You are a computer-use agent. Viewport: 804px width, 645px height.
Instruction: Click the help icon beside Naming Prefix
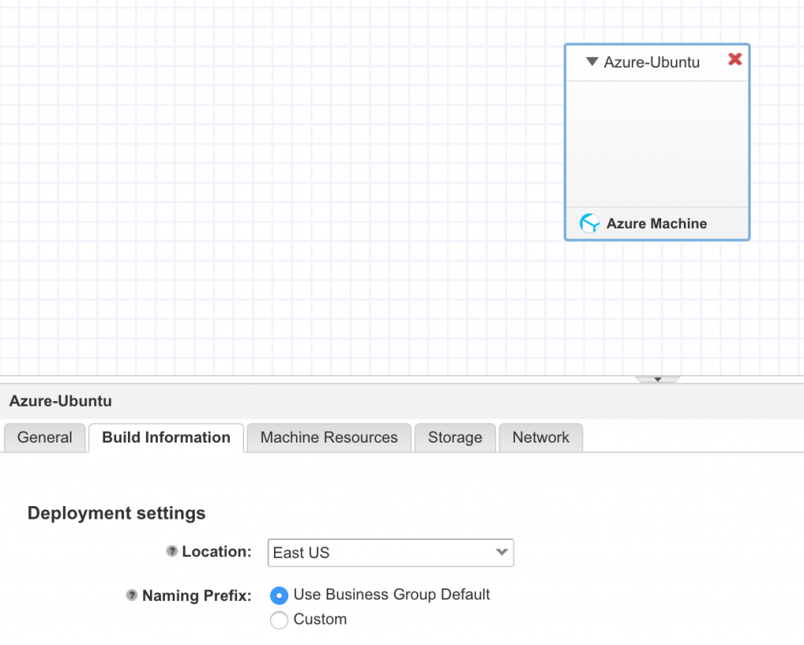point(132,596)
